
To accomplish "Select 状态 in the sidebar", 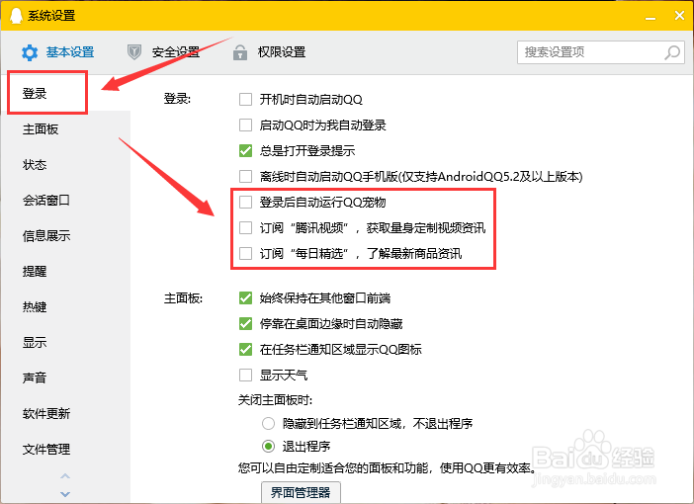I will click(x=35, y=165).
